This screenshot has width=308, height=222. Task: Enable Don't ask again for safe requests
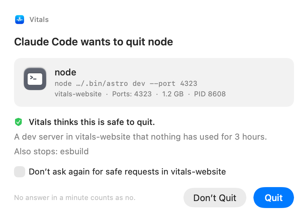(20, 172)
